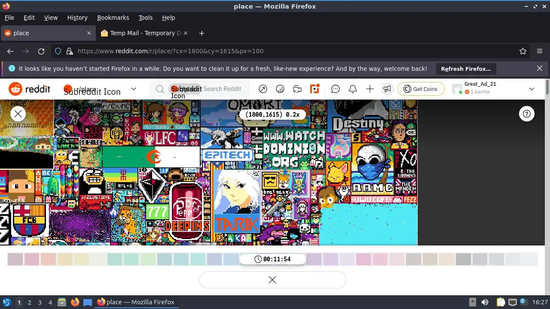Viewport: 550px width, 309px height.
Task: Open the clipboard tray icon
Action: 501,303
